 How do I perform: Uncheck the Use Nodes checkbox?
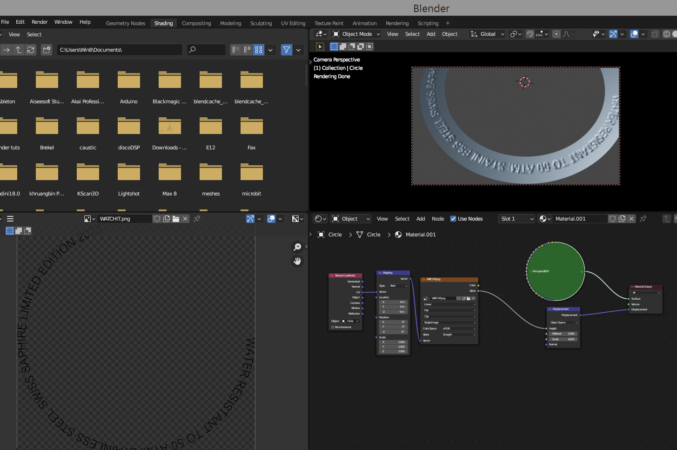point(453,219)
